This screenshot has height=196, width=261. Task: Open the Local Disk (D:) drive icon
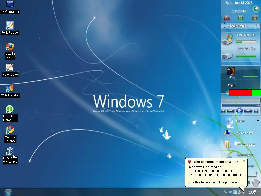tap(227, 56)
